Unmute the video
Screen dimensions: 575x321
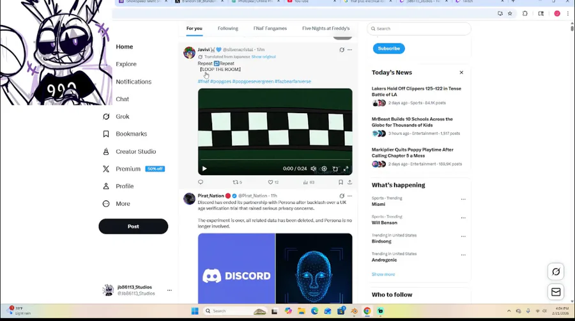(x=314, y=169)
